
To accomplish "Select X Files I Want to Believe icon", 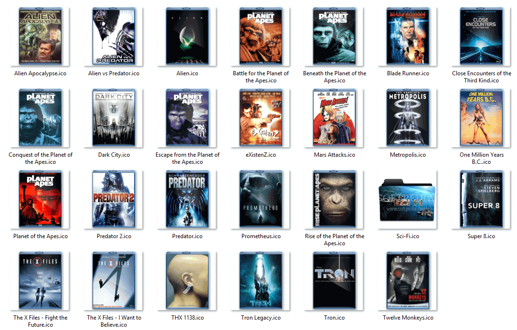I will (x=114, y=280).
